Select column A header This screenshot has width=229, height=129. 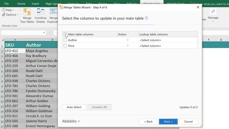pyautogui.click(x=15, y=40)
